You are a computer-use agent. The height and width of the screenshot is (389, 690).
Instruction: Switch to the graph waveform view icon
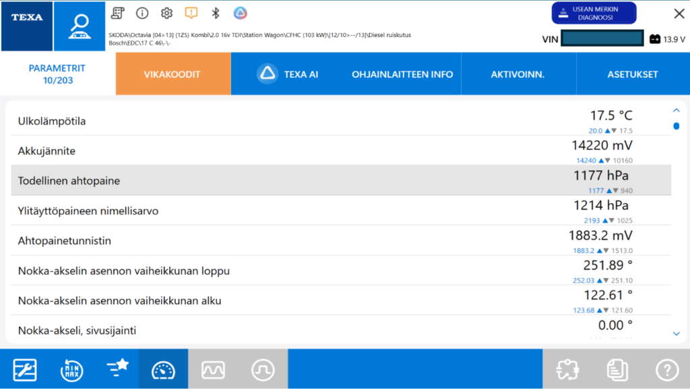point(214,369)
